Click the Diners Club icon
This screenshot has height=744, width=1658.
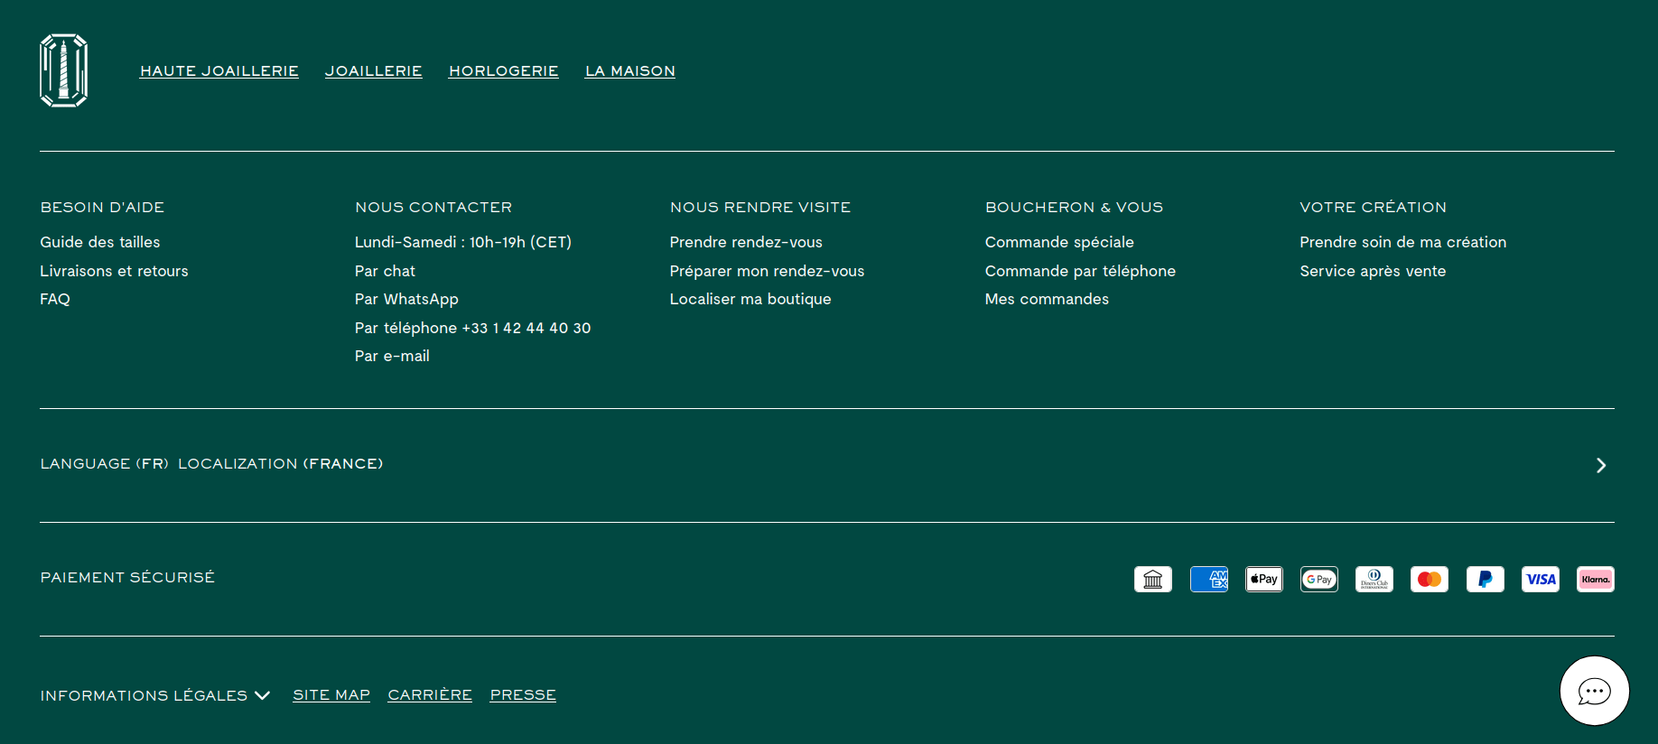coord(1374,580)
